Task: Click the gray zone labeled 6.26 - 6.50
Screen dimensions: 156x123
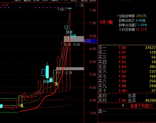Action: point(74,39)
